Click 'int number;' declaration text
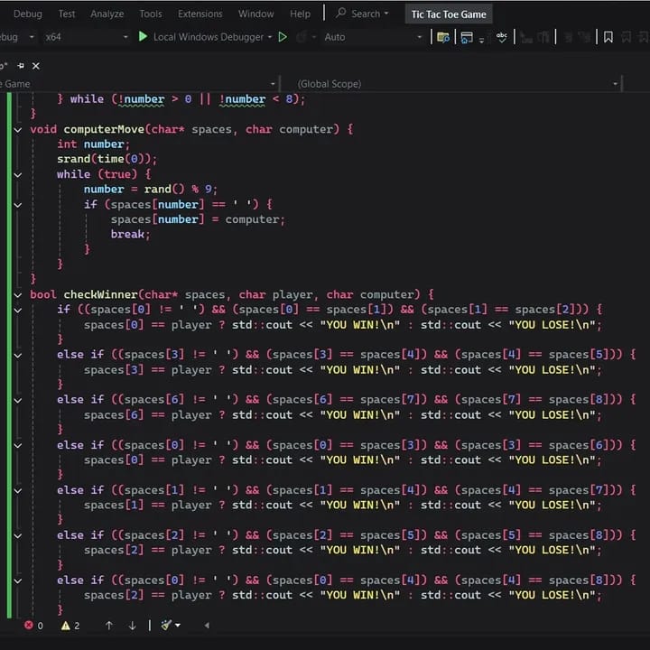 94,144
